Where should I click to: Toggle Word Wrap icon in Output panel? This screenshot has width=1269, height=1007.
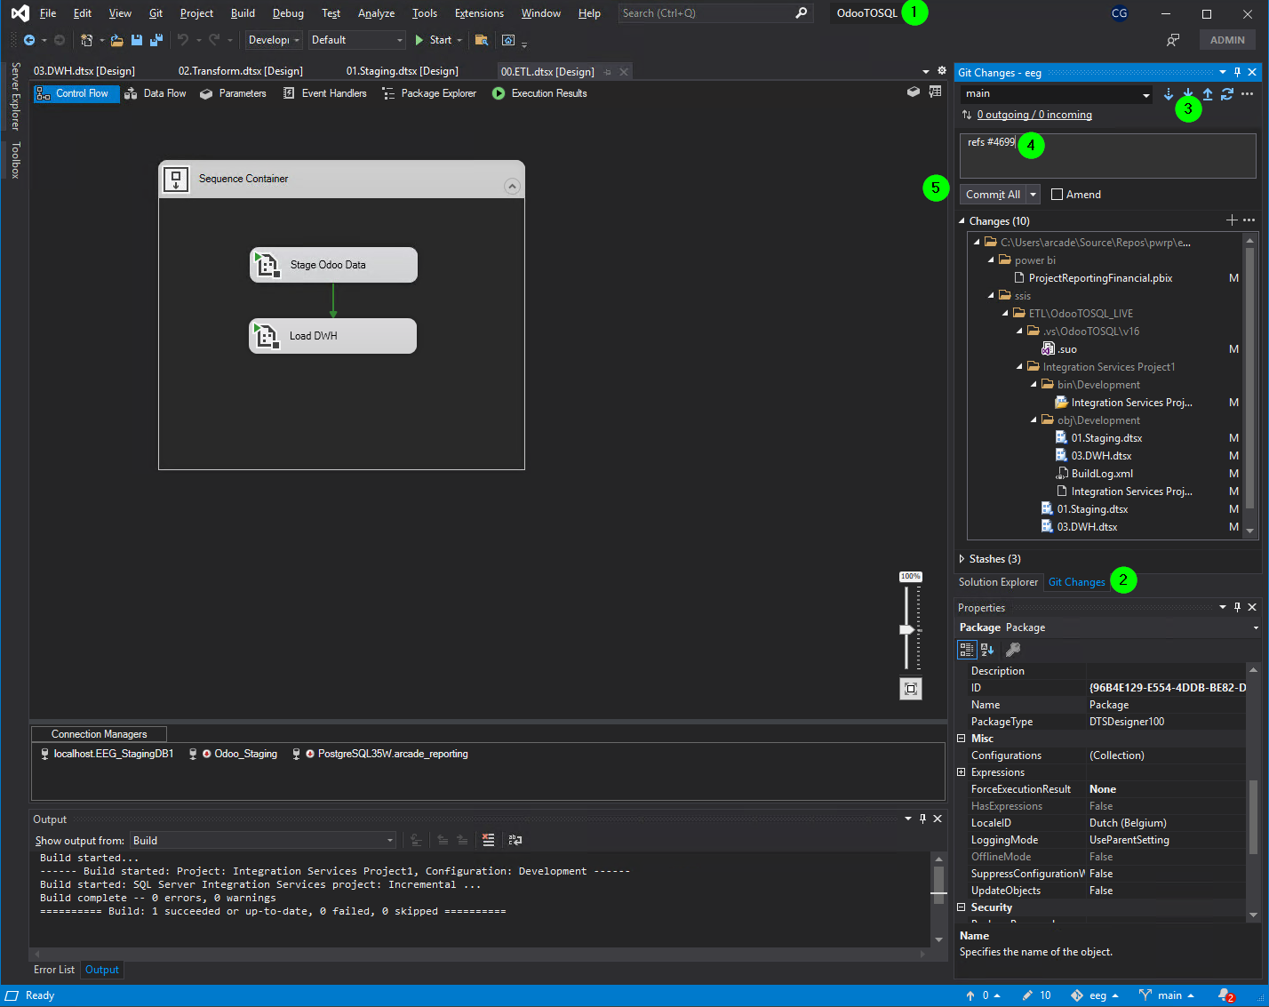click(515, 840)
